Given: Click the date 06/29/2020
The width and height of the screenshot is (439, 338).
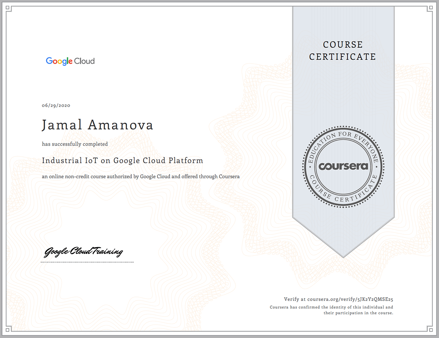Looking at the screenshot, I should 56,106.
